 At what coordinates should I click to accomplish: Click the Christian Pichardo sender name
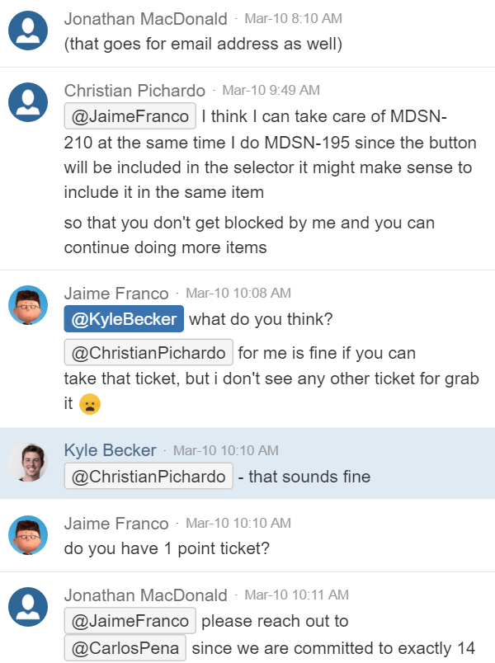[134, 90]
